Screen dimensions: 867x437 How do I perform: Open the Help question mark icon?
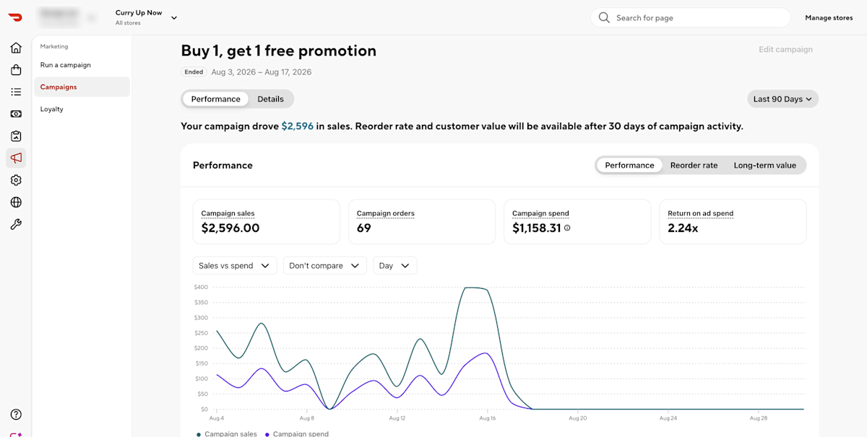point(16,415)
